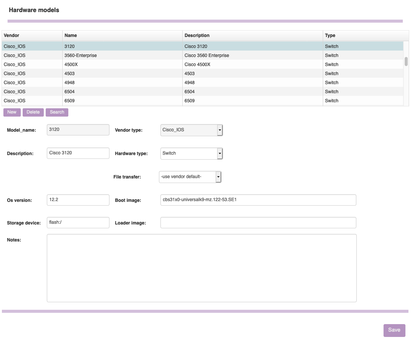Expand the Vendor type dropdown
Screen dimensions: 416x346
[x=220, y=130]
